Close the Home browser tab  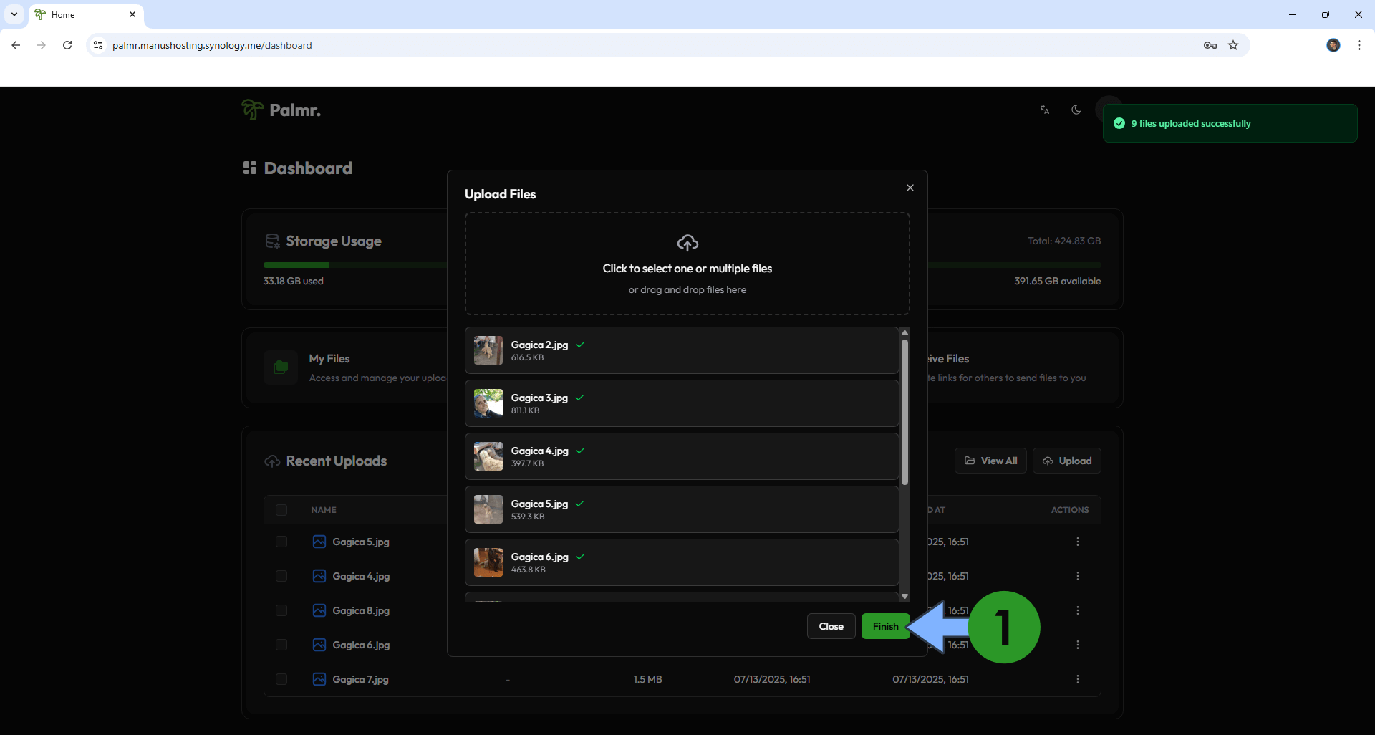(132, 14)
